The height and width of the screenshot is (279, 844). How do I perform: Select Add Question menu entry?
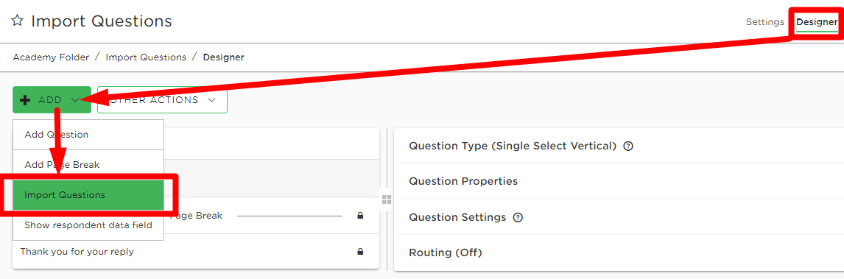coord(88,135)
